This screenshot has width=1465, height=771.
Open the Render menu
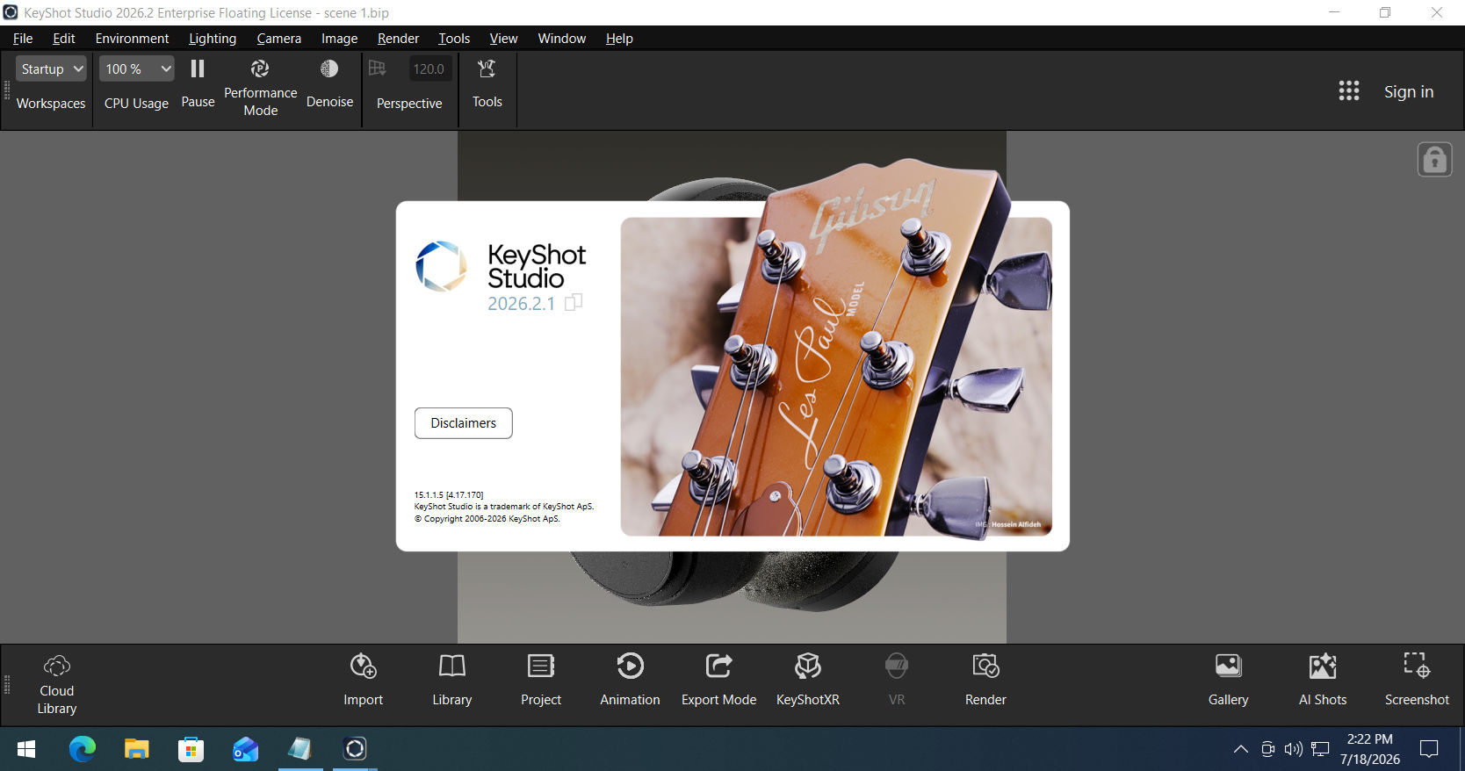click(x=398, y=39)
